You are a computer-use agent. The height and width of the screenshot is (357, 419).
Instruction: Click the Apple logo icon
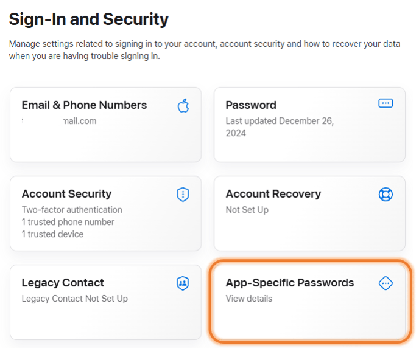(x=183, y=106)
